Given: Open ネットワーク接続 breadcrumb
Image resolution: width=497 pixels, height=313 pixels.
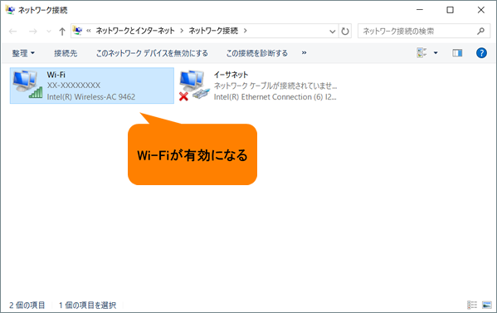Looking at the screenshot, I should tap(213, 31).
